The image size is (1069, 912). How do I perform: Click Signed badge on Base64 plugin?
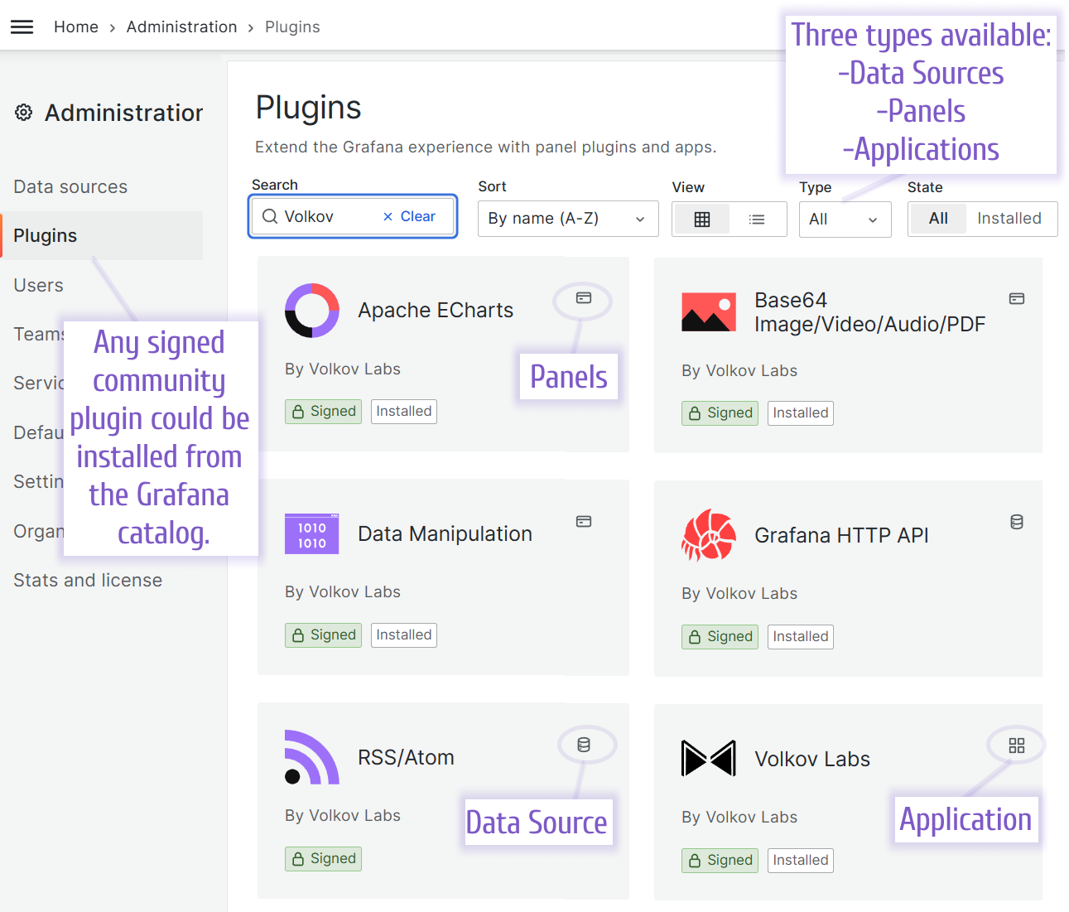(720, 413)
